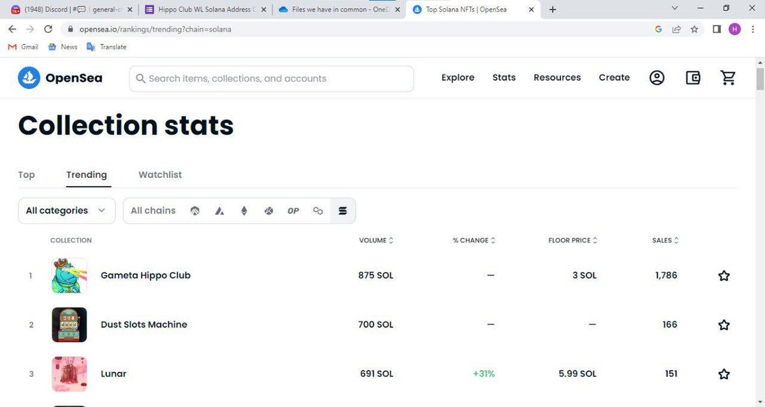Open the Translate bookmark
The height and width of the screenshot is (407, 765).
106,47
